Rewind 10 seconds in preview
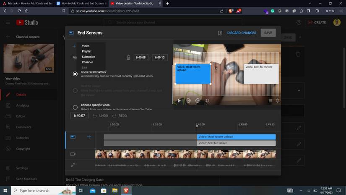The height and width of the screenshot is (195, 346). coord(188,100)
